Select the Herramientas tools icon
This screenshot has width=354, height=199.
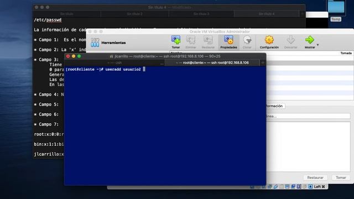pos(95,43)
